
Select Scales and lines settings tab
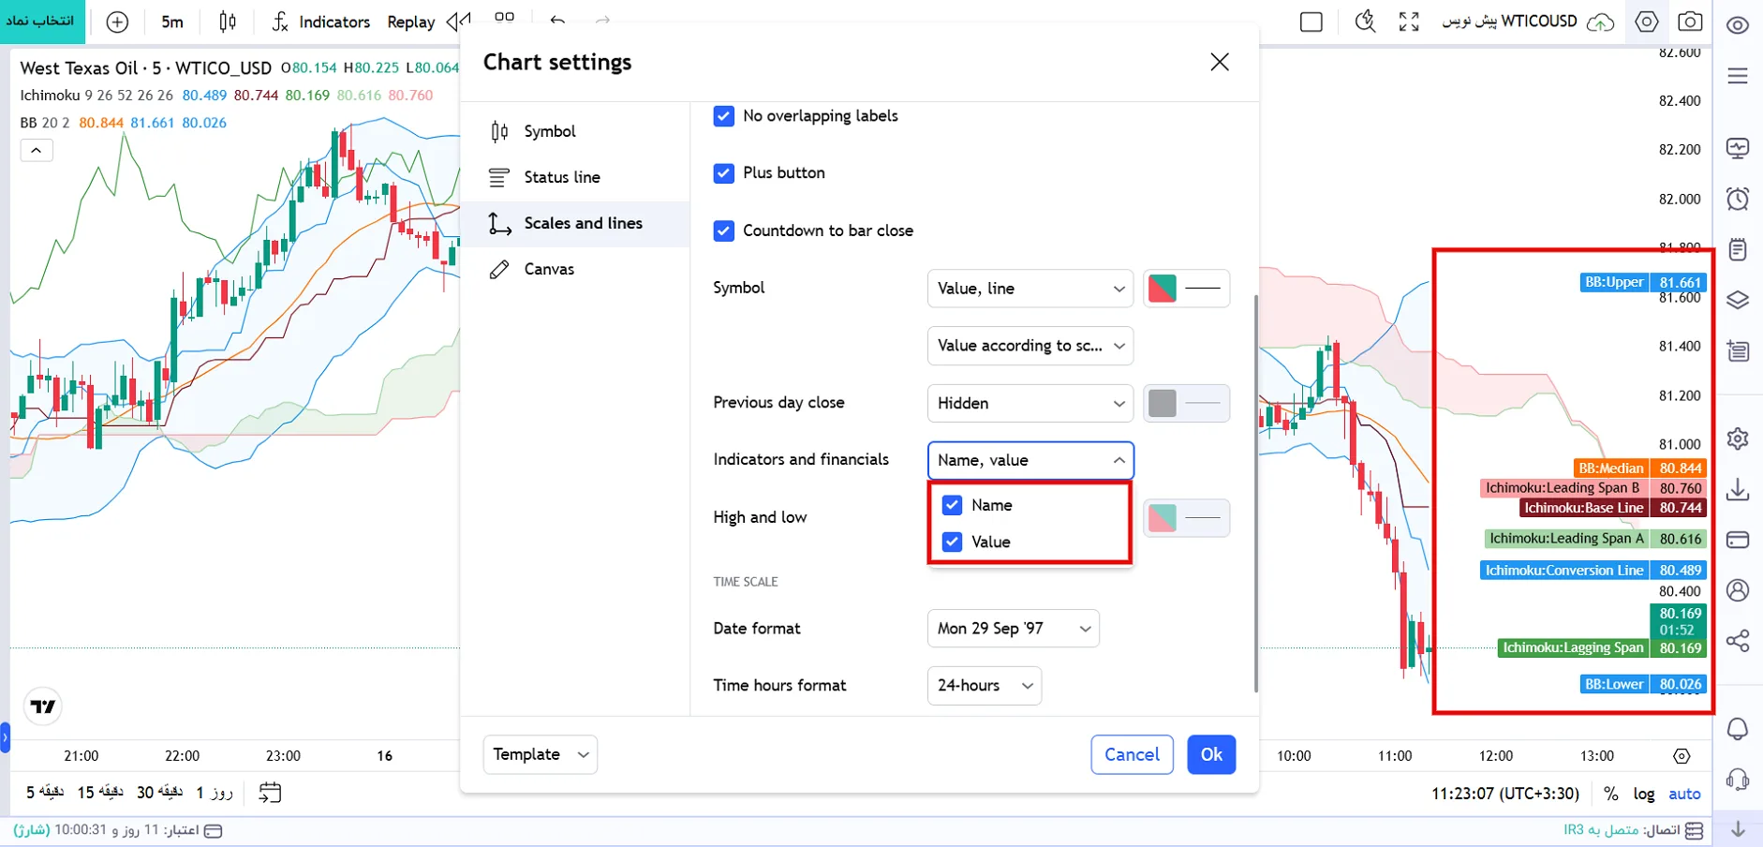pos(575,223)
